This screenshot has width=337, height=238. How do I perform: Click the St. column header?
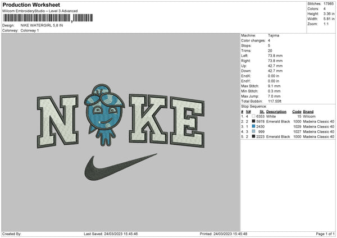tap(262, 112)
